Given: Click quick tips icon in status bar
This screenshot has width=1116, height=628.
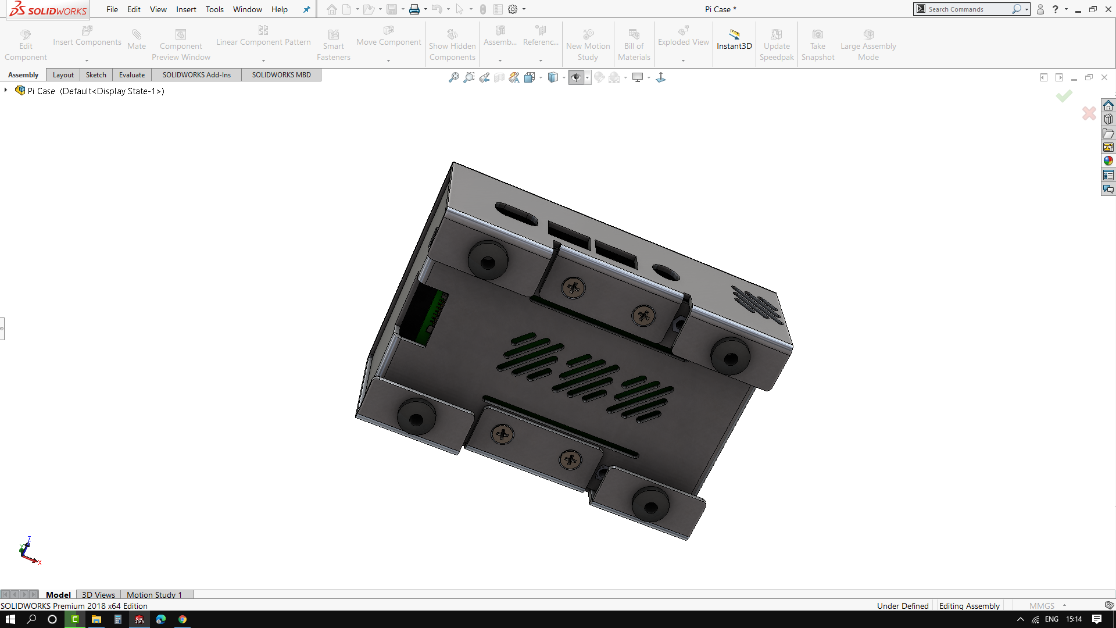Looking at the screenshot, I should click(1109, 605).
